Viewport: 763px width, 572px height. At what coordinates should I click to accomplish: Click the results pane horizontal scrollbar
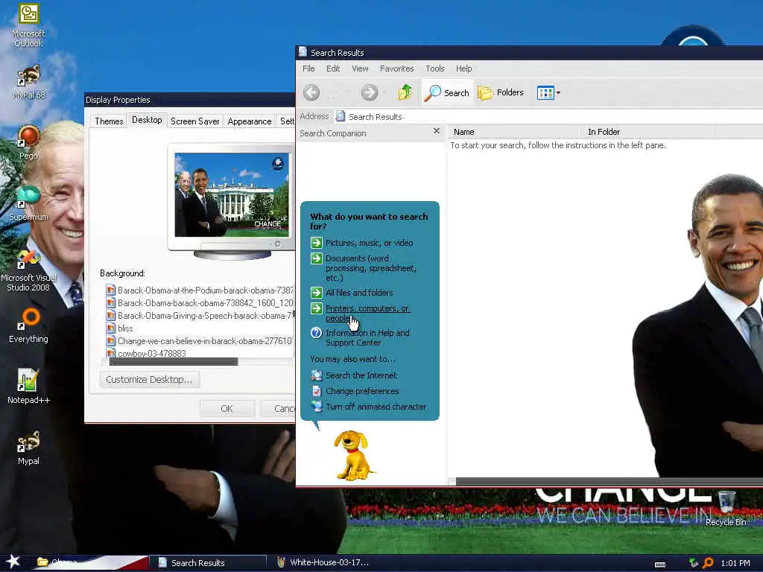(610, 482)
